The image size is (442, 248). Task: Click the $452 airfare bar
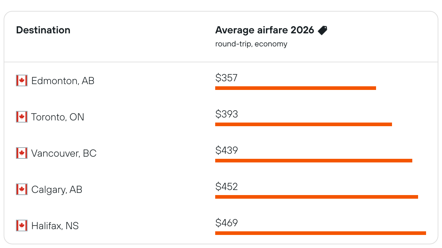316,197
